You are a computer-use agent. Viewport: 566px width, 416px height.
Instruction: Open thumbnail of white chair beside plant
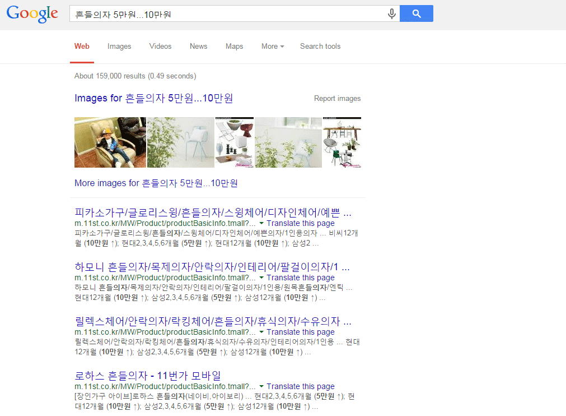tap(180, 142)
